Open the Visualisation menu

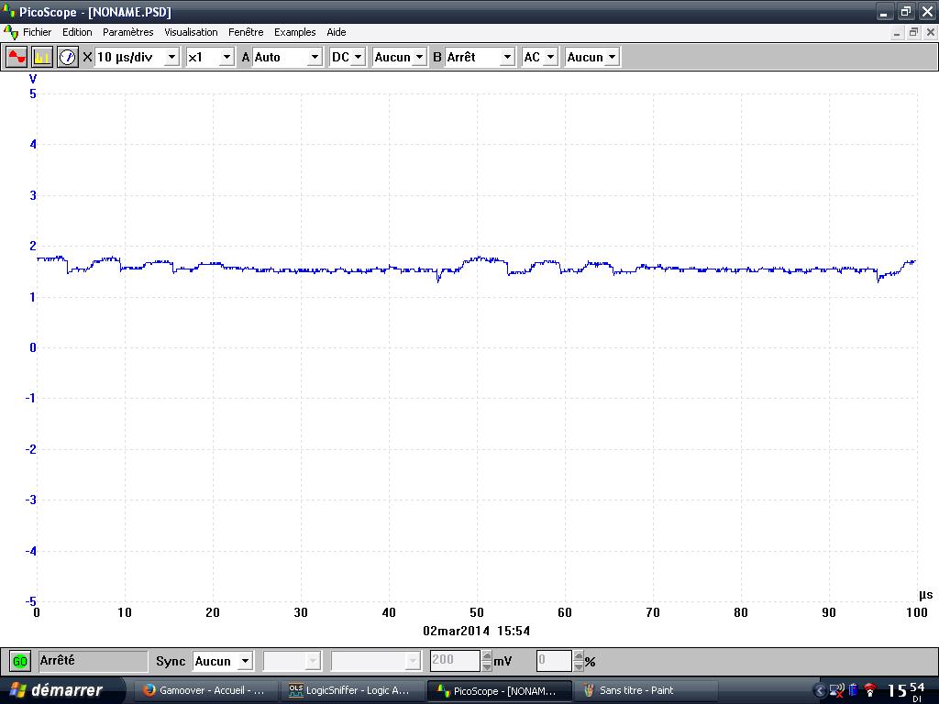click(x=191, y=32)
